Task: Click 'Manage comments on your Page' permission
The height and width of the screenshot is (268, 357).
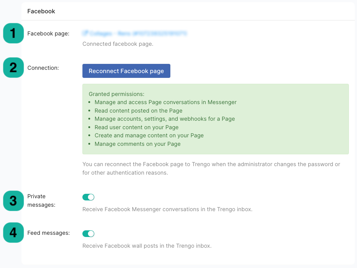Action: coord(137,144)
